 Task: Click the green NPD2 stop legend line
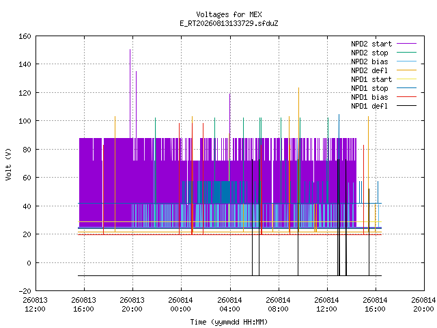(x=406, y=53)
